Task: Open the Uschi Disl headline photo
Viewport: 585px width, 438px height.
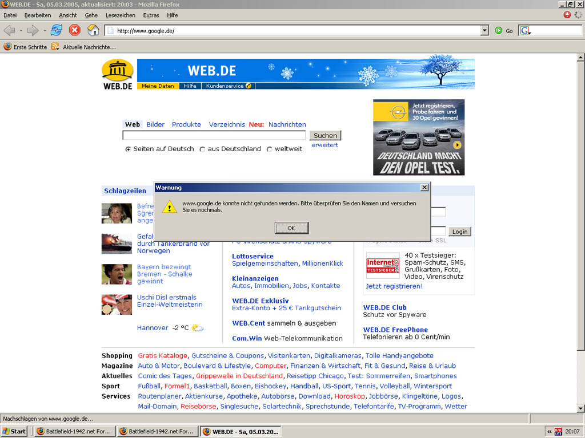Action: [x=117, y=305]
